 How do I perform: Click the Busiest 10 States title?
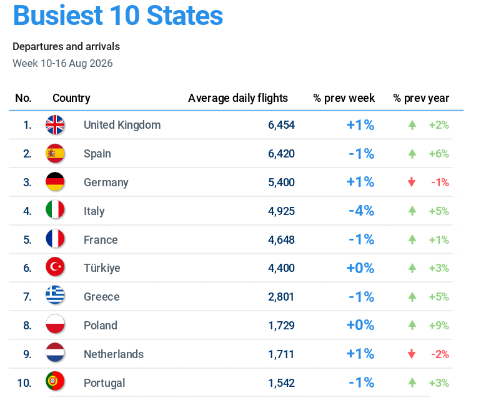point(118,16)
